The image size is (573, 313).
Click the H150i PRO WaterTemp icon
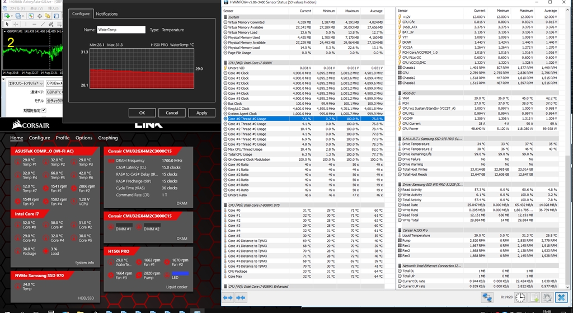tap(111, 262)
